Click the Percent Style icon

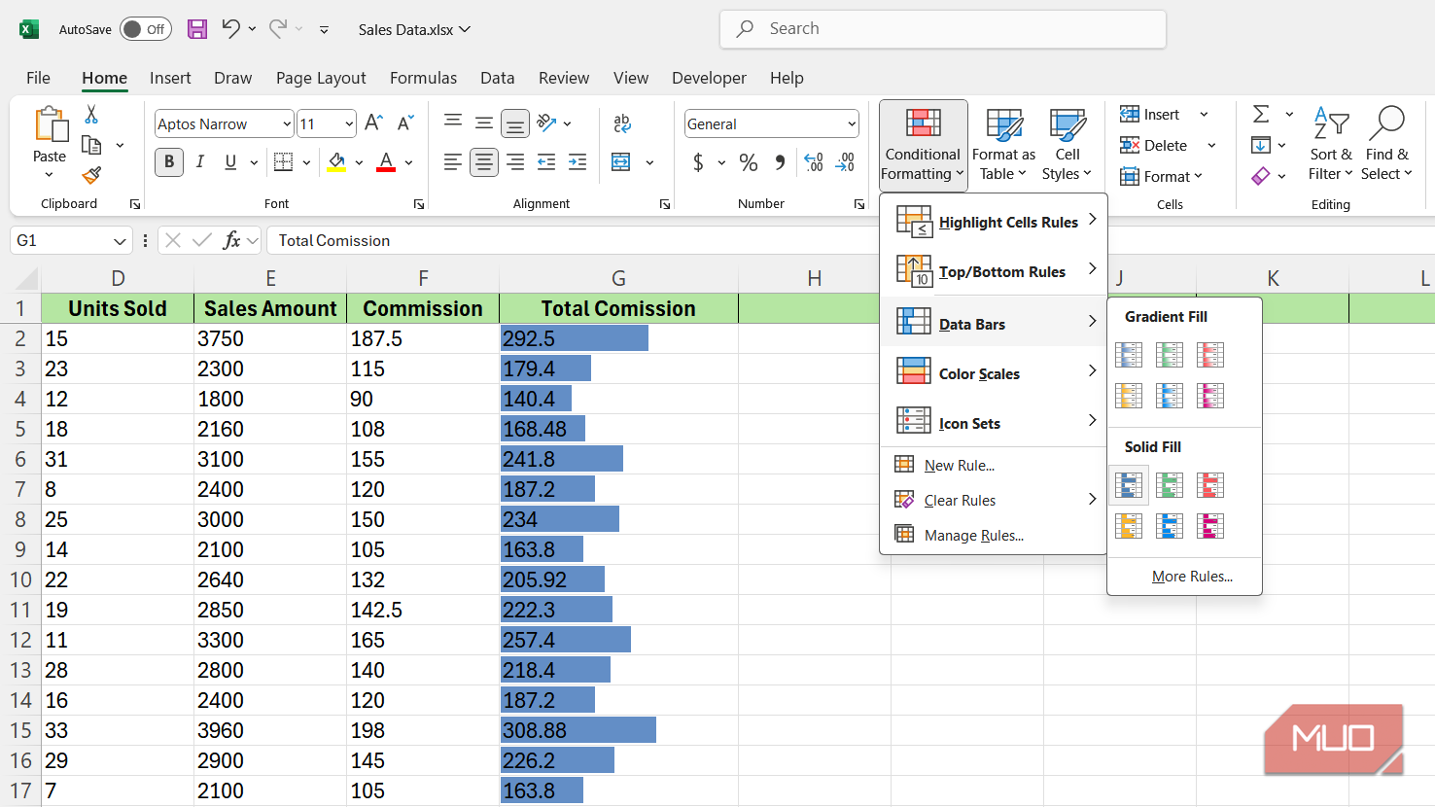(748, 162)
